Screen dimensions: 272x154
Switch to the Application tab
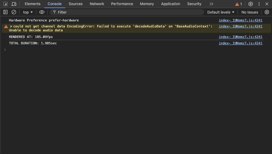(x=171, y=4)
